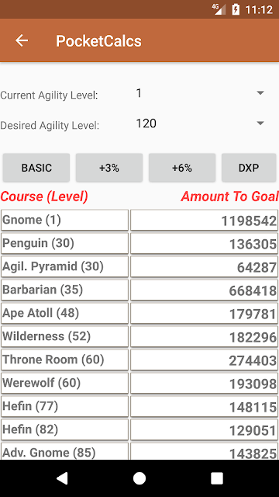Tap the back arrow in the PocketCalcs header
The width and height of the screenshot is (279, 497).
click(22, 40)
